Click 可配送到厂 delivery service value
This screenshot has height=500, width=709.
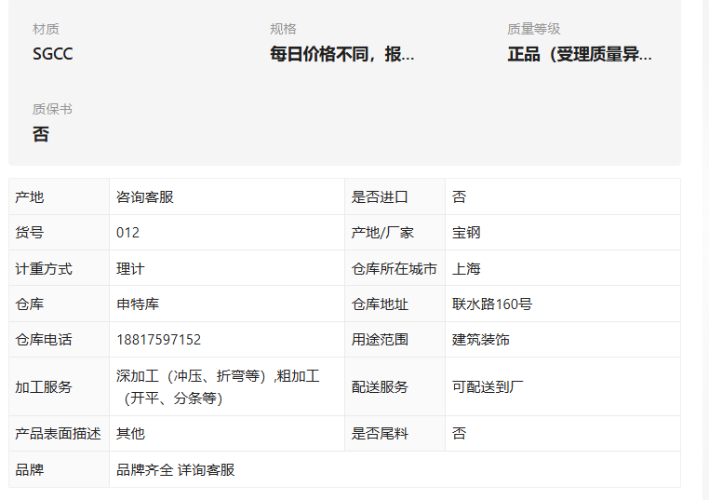click(x=488, y=387)
